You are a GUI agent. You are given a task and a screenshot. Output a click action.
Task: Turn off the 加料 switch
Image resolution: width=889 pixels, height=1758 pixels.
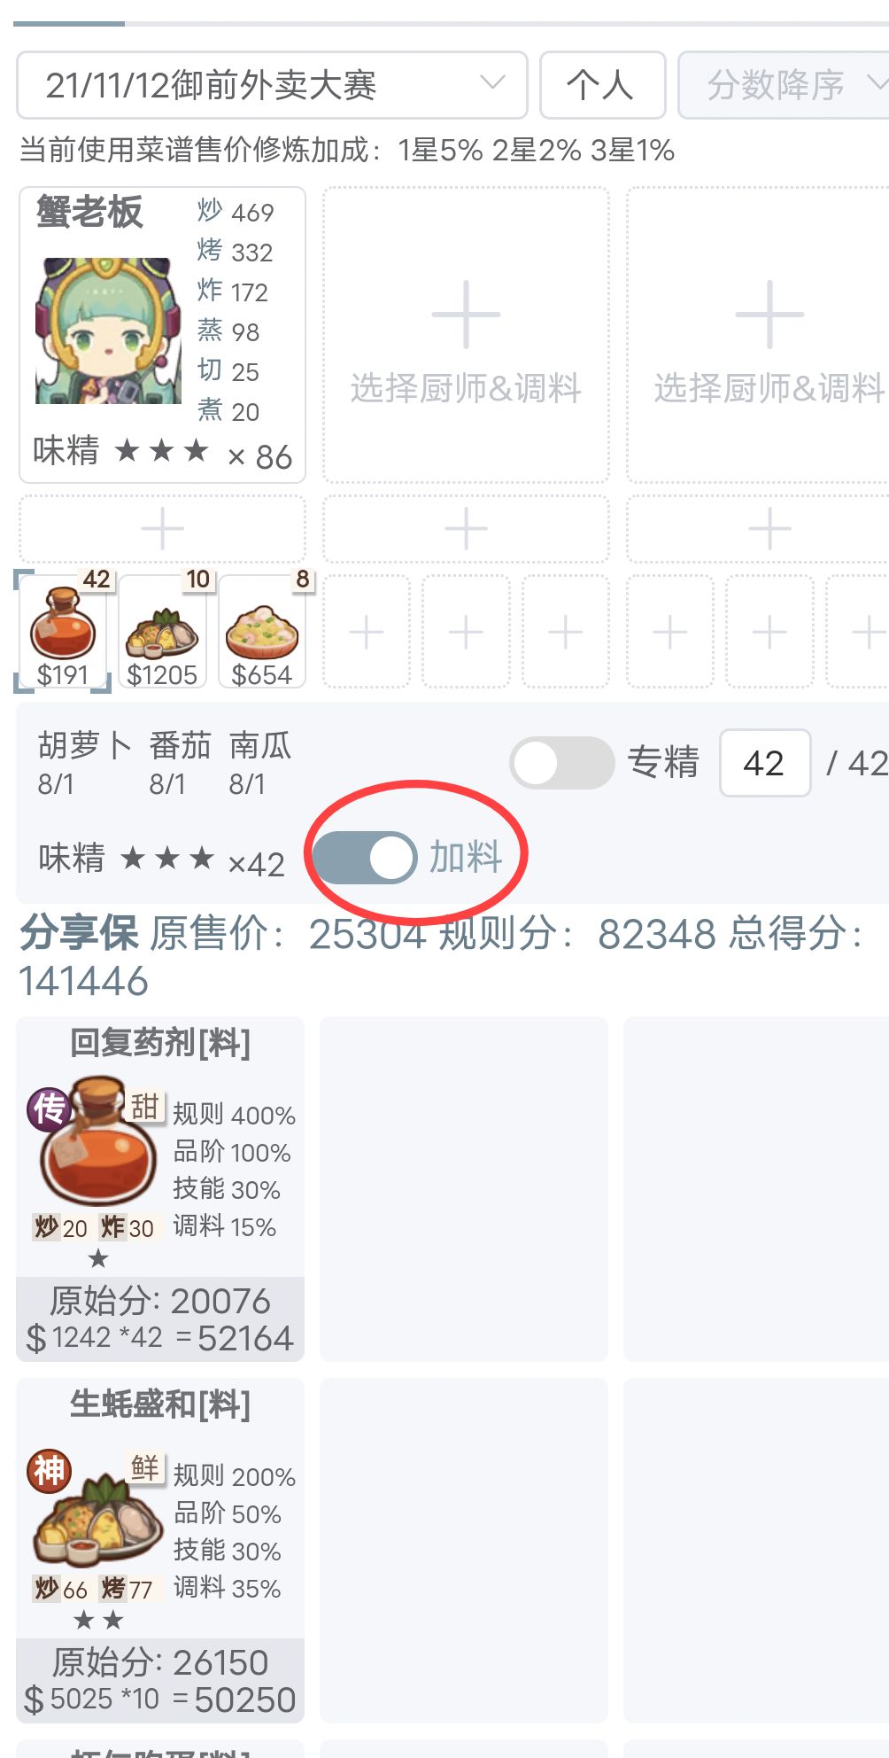point(365,857)
